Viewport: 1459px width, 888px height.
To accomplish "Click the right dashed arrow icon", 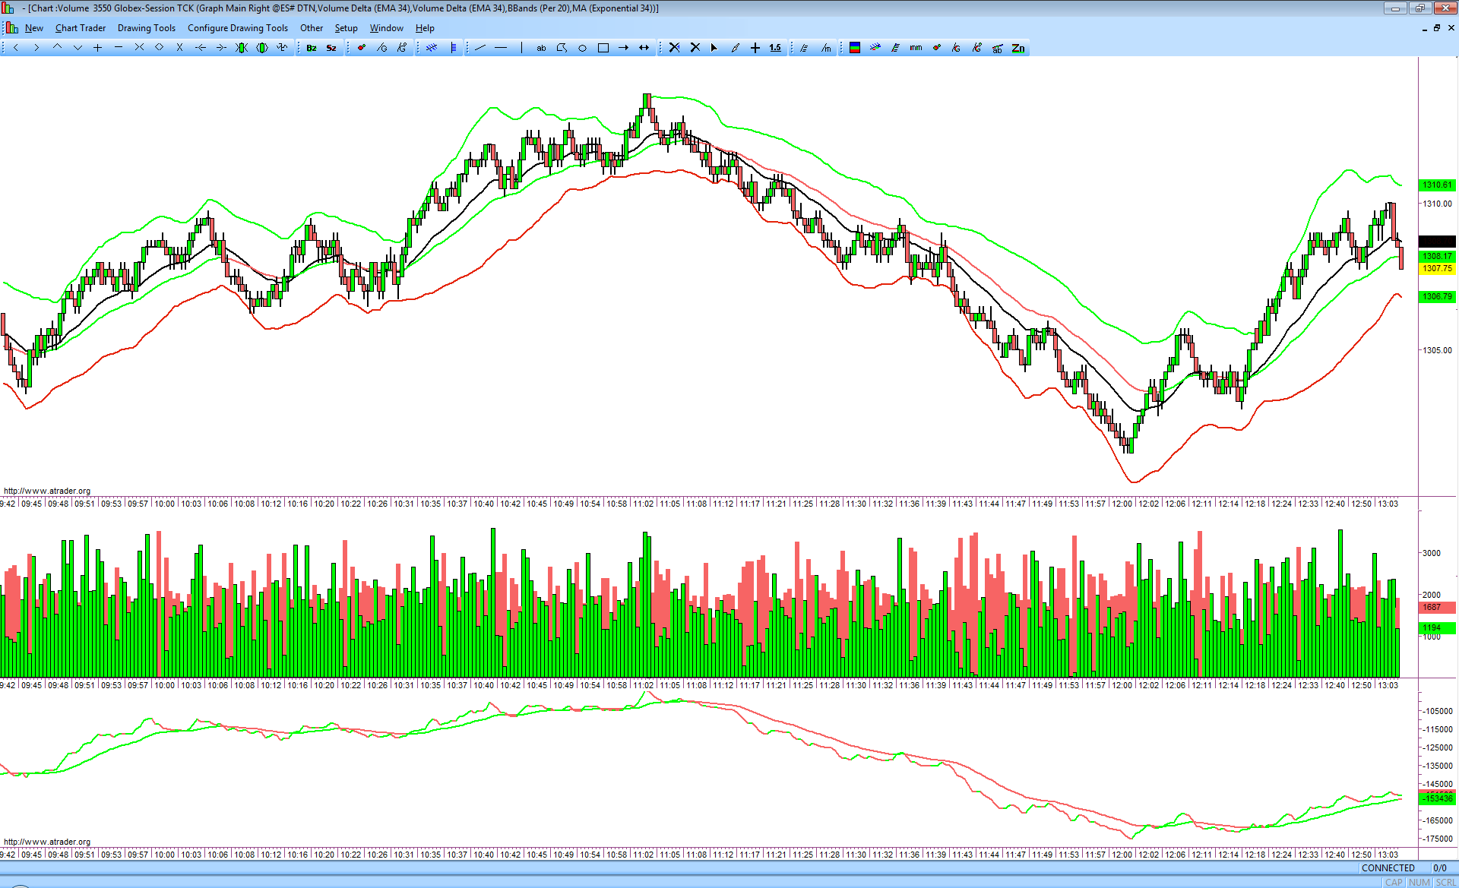I will 221,48.
